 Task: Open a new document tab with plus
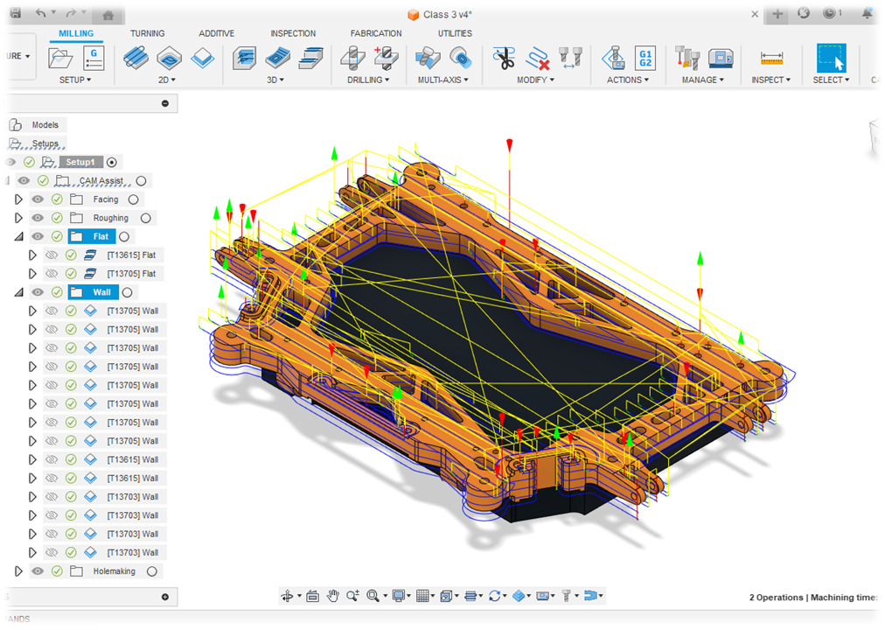pyautogui.click(x=777, y=14)
